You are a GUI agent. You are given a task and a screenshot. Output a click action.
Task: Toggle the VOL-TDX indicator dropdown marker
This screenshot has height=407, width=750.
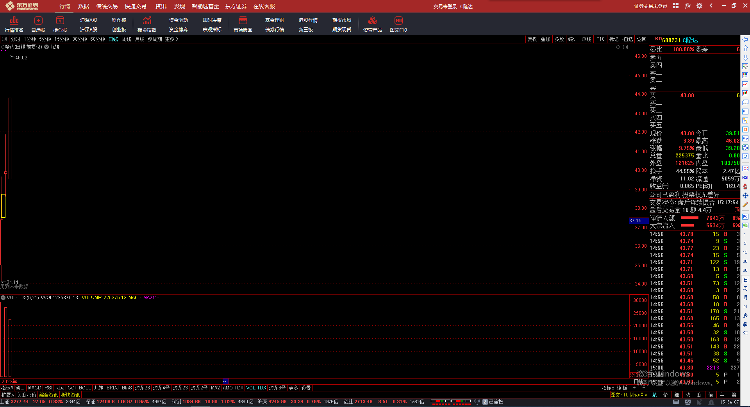[x=3, y=298]
